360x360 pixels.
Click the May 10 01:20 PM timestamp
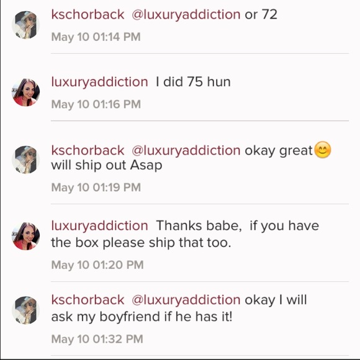[x=97, y=264]
